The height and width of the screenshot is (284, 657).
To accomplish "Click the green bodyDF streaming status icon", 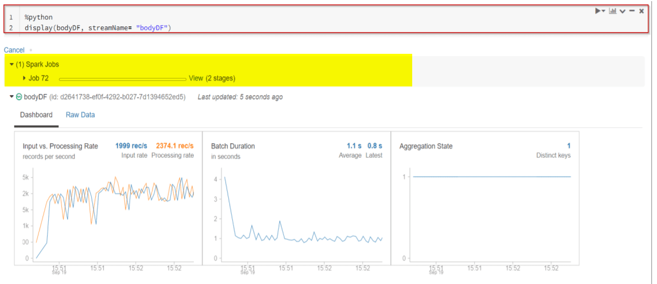I will coord(19,97).
